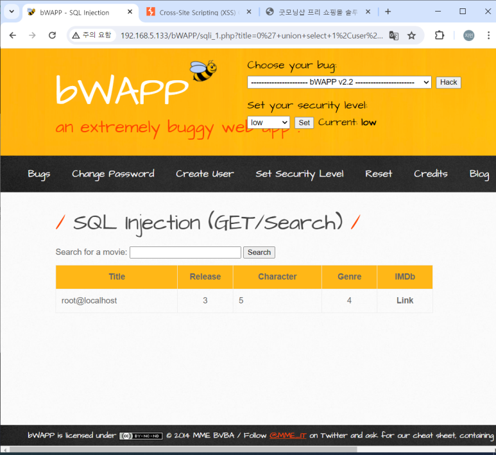496x455 pixels.
Task: Open the security level low dropdown
Action: tap(268, 123)
